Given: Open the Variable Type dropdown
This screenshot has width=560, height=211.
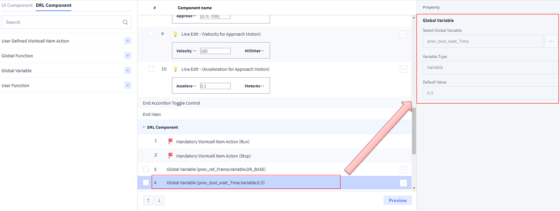Looking at the screenshot, I should (490, 67).
